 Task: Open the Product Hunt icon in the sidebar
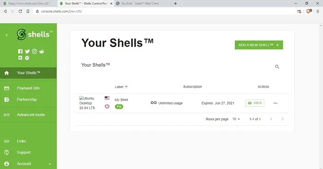click(27, 58)
